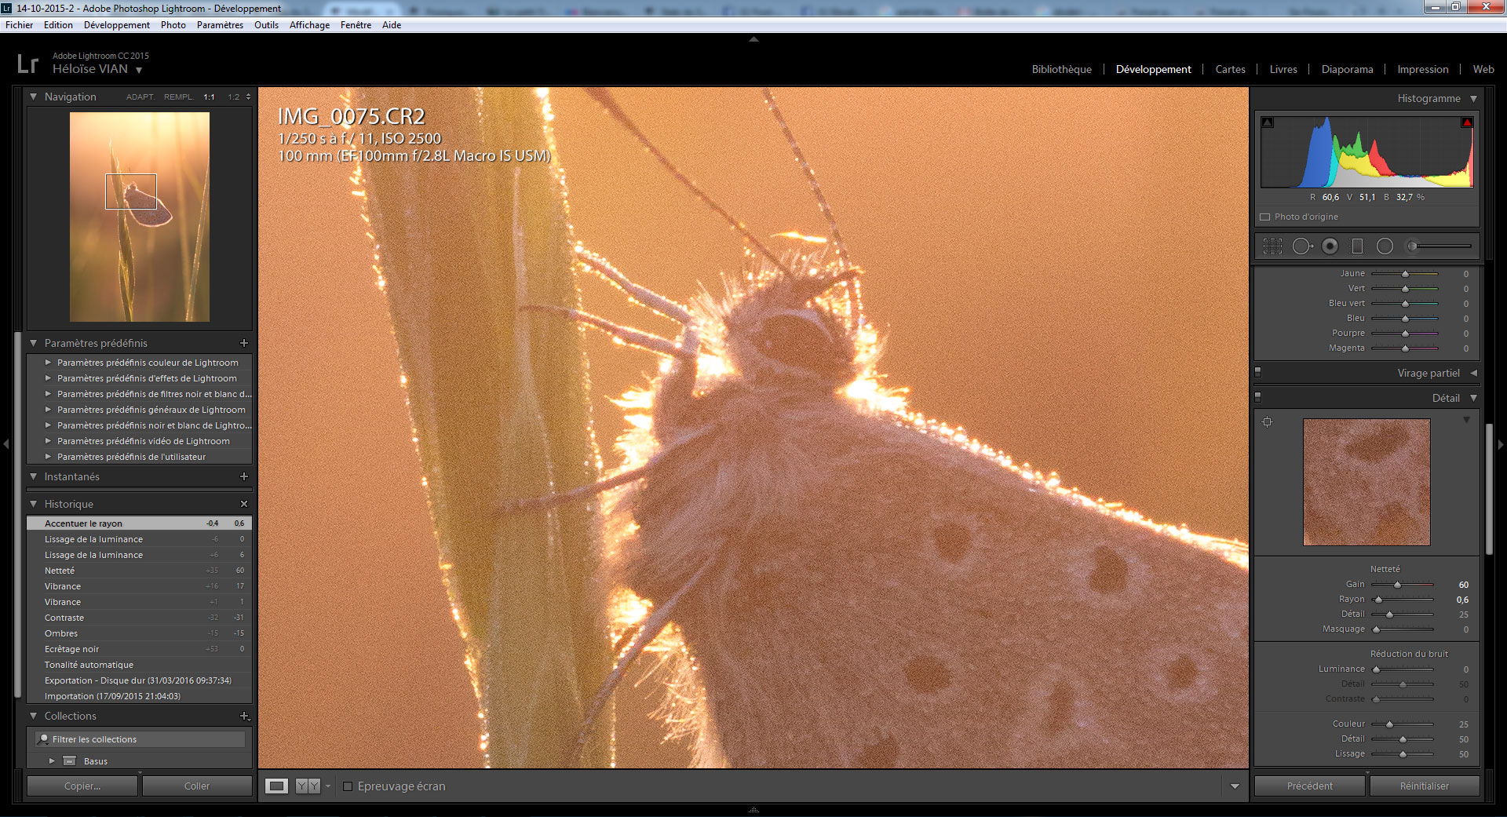Switch to Cartes module

1230,69
